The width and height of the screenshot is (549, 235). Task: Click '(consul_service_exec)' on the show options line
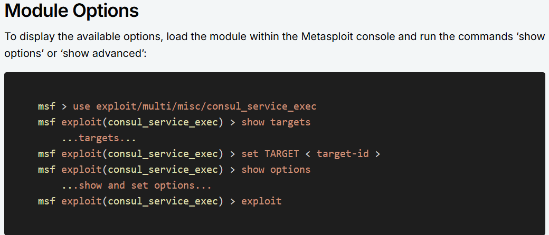coord(162,170)
